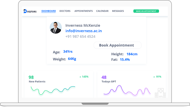Click the Doqtors logo icon

coord(25,11)
